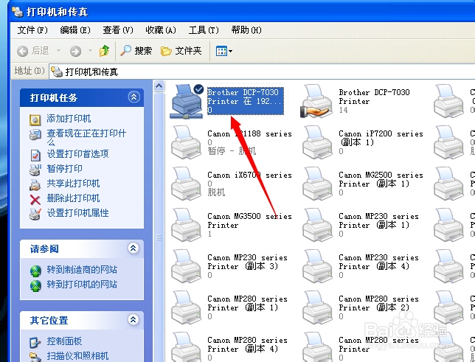Select Canon MP280 series Printer (副本 1) icon
Image resolution: width=475 pixels, height=362 pixels.
click(187, 307)
